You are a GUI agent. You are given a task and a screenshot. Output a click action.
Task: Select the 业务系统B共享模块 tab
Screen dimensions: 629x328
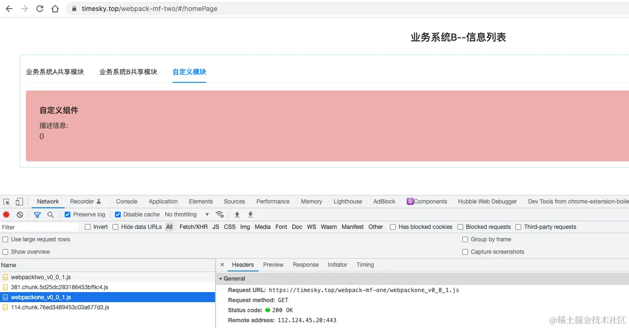[x=128, y=72]
